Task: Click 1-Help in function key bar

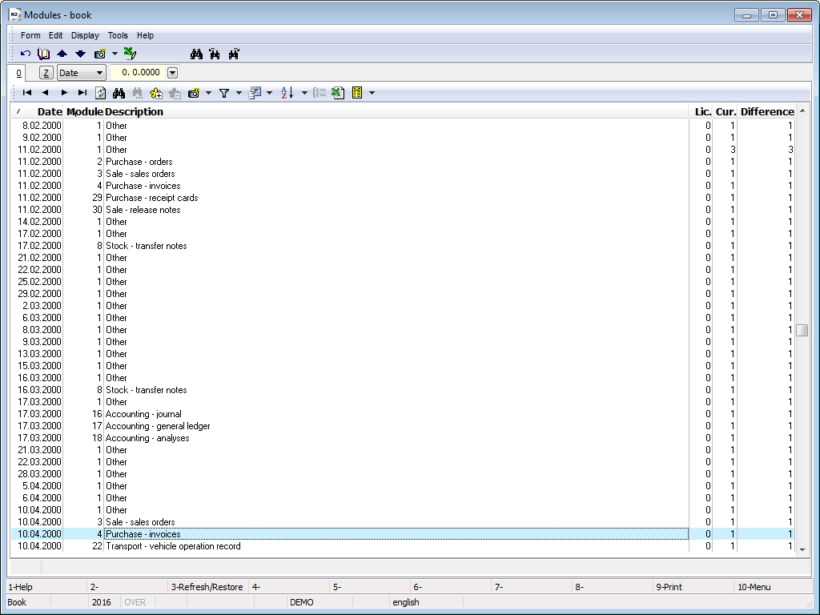Action: pos(20,587)
